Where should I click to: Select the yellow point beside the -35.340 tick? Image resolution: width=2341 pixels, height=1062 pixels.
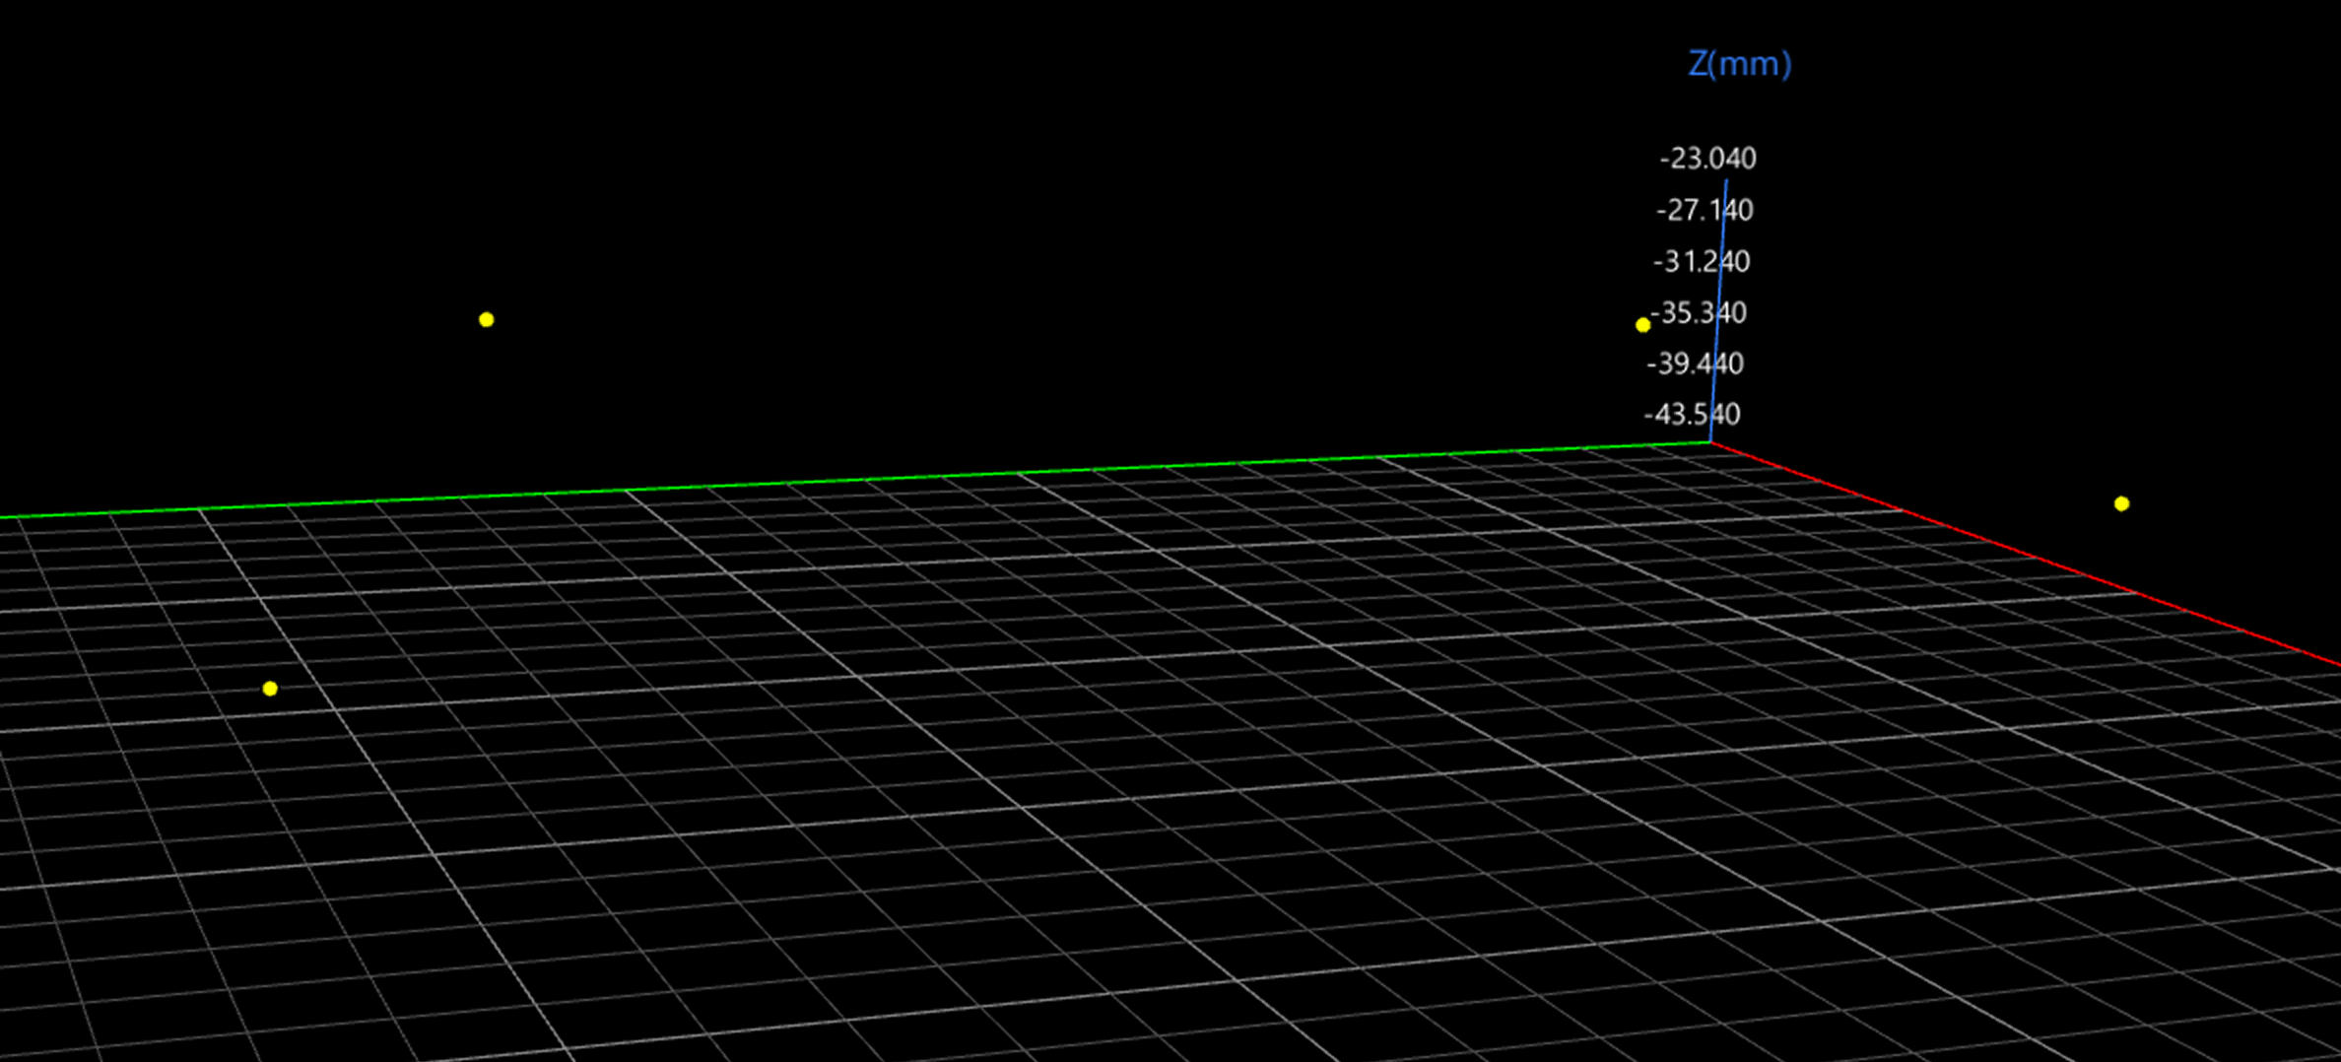[1642, 325]
